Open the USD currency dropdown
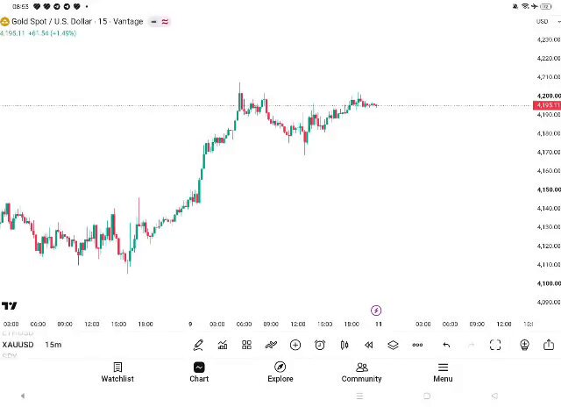The image size is (561, 407). 548,21
